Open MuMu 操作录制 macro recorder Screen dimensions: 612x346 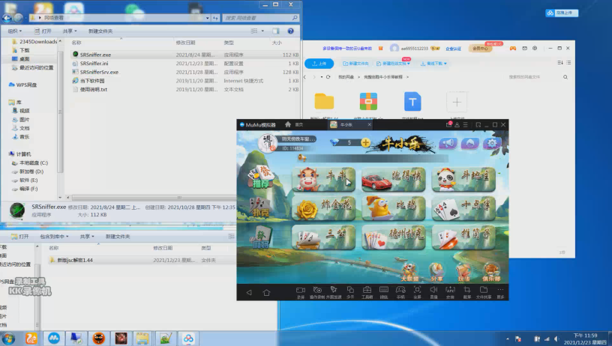(317, 292)
